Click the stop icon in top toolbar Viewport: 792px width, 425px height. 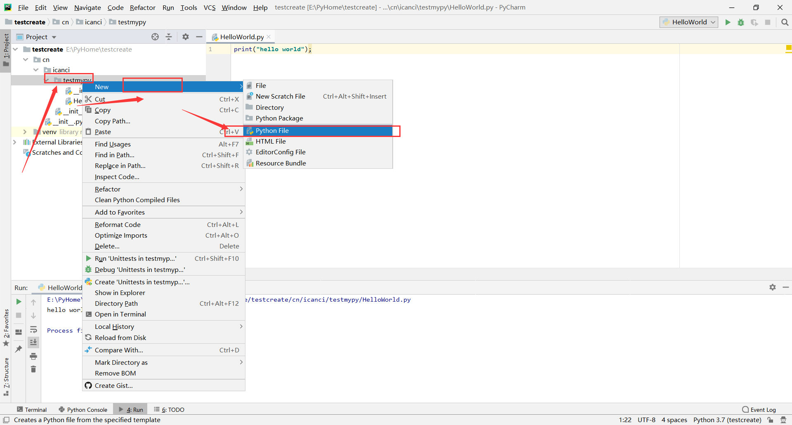tap(768, 22)
